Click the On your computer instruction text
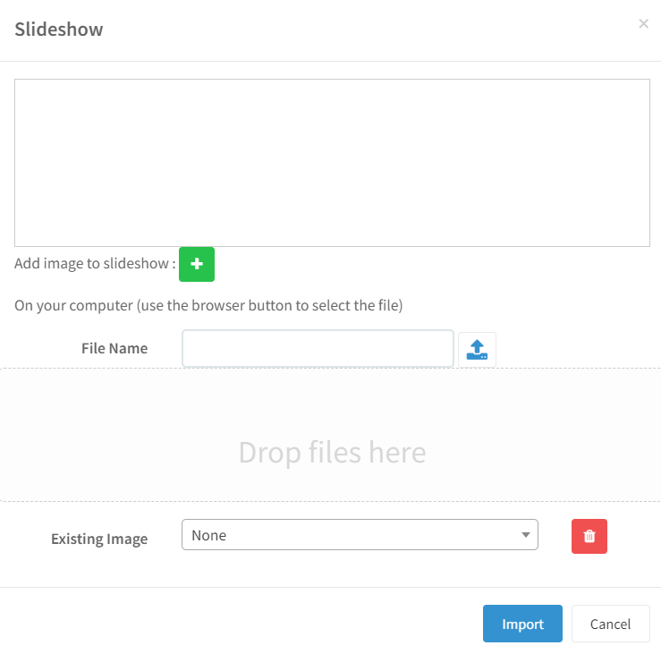Screen dimensions: 661x654 coord(208,305)
